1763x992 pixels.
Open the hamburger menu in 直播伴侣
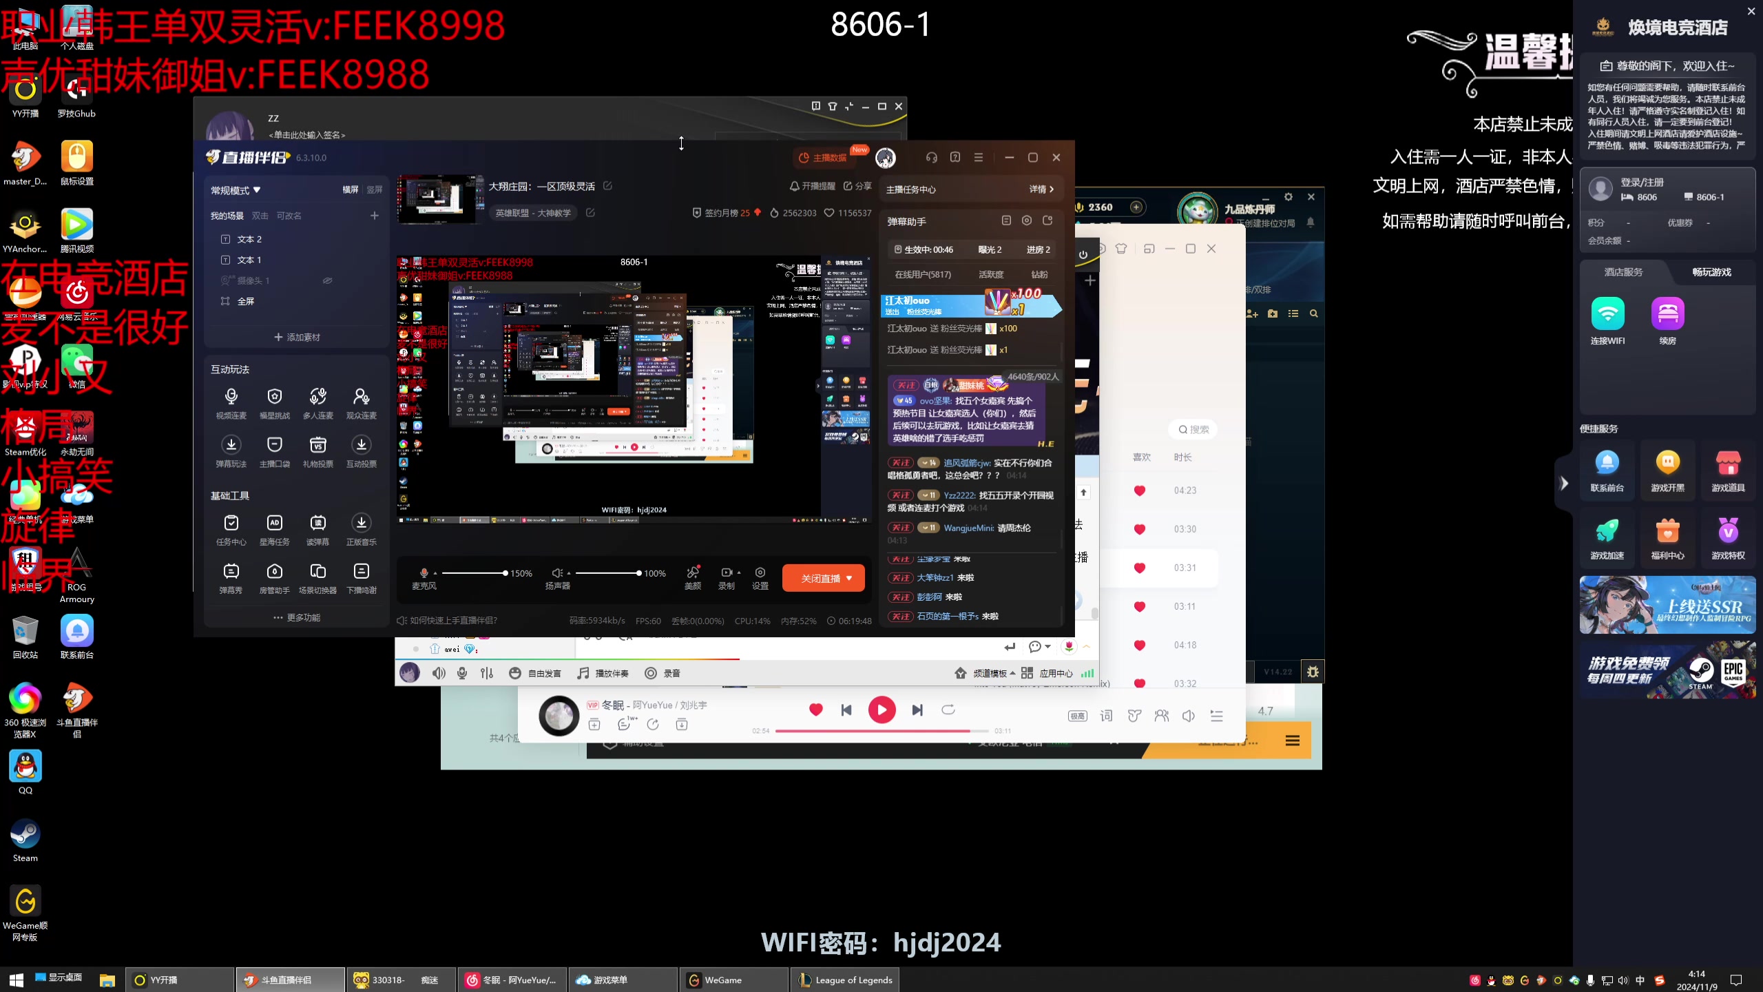978,158
